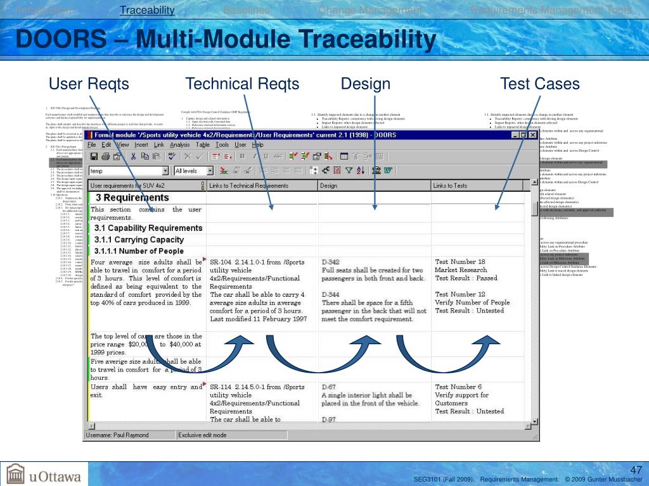649x486 pixels.
Task: Open the Tools menu
Action: (222, 145)
